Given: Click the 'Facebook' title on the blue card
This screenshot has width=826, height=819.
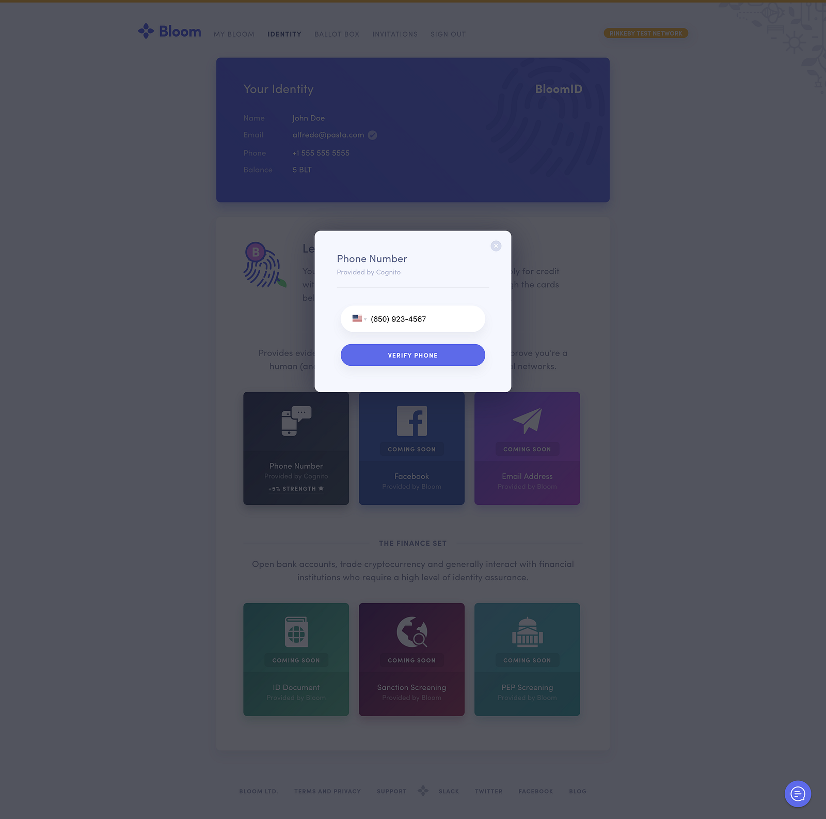Looking at the screenshot, I should (x=412, y=476).
